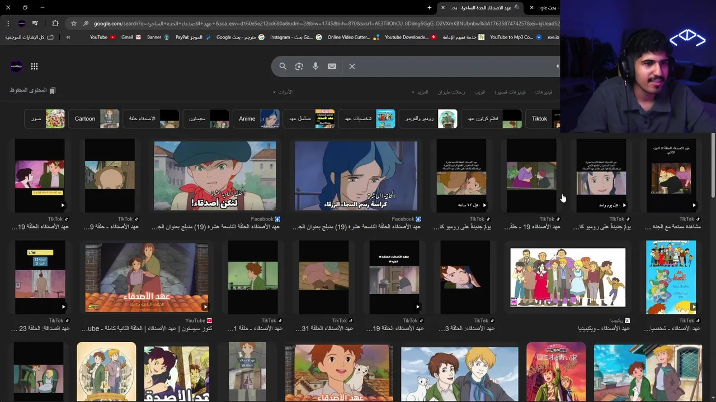
Task: Open Chrome extensions puzzle icon
Action: point(55,23)
